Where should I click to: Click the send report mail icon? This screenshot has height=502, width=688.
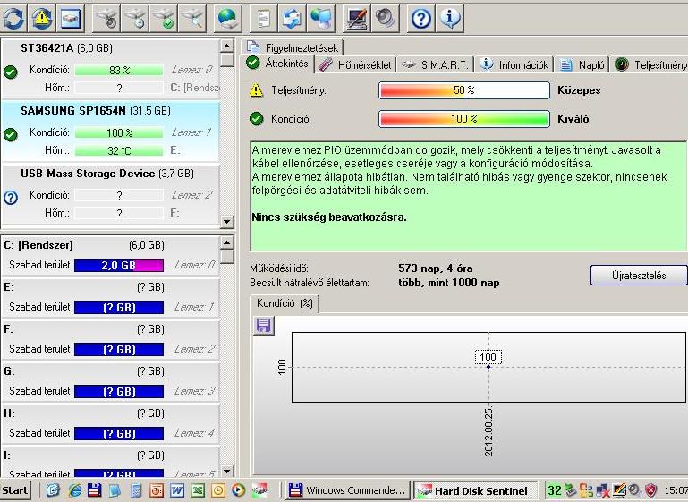(x=292, y=18)
